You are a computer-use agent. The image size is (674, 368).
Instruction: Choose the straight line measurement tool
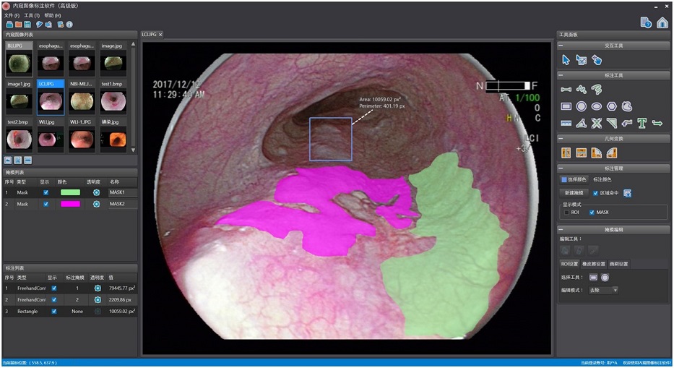point(566,90)
